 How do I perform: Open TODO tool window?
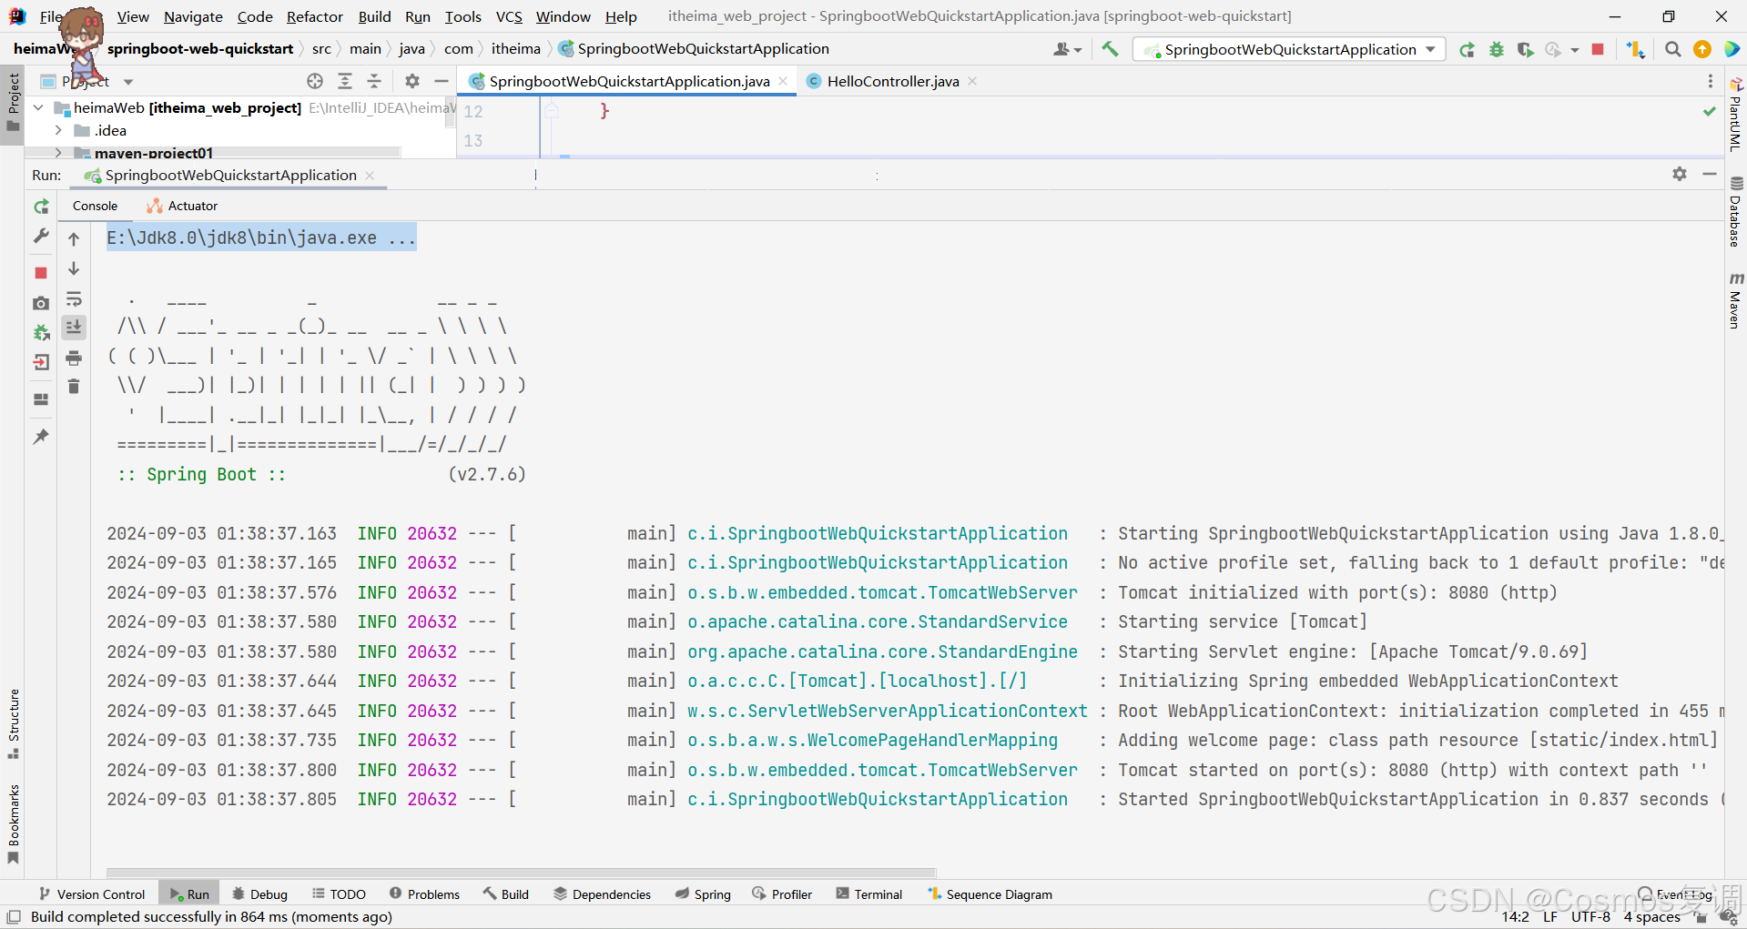pos(339,894)
